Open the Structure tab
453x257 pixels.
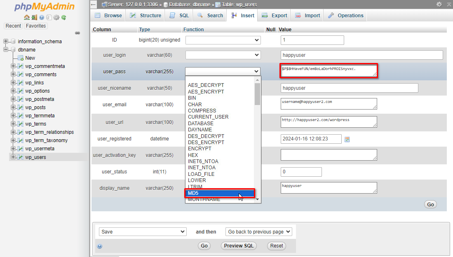[x=146, y=15]
